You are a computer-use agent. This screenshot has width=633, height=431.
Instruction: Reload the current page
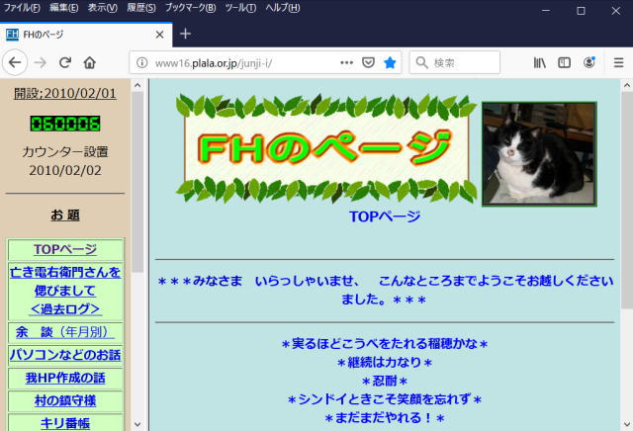[65, 62]
